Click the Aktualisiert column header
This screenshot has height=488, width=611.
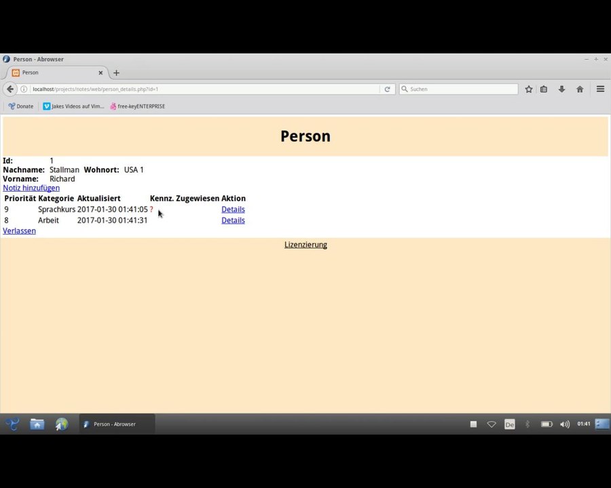coord(99,199)
